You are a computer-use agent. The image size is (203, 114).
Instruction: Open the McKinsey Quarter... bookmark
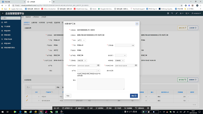coord(166,9)
